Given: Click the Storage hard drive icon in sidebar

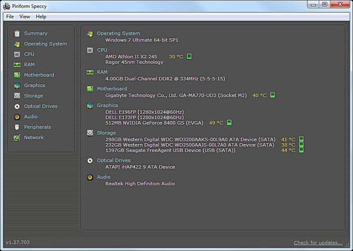Looking at the screenshot, I should click(x=17, y=96).
